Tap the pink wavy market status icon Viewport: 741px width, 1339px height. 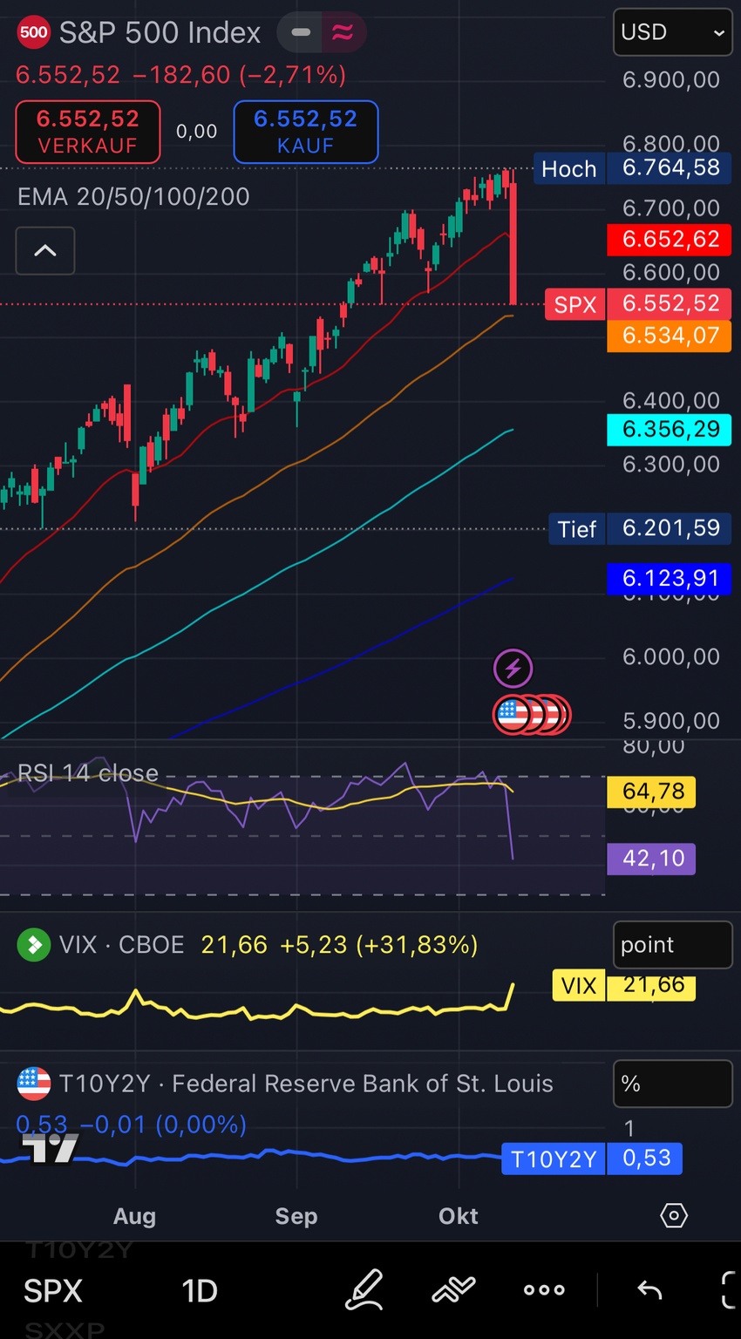343,33
